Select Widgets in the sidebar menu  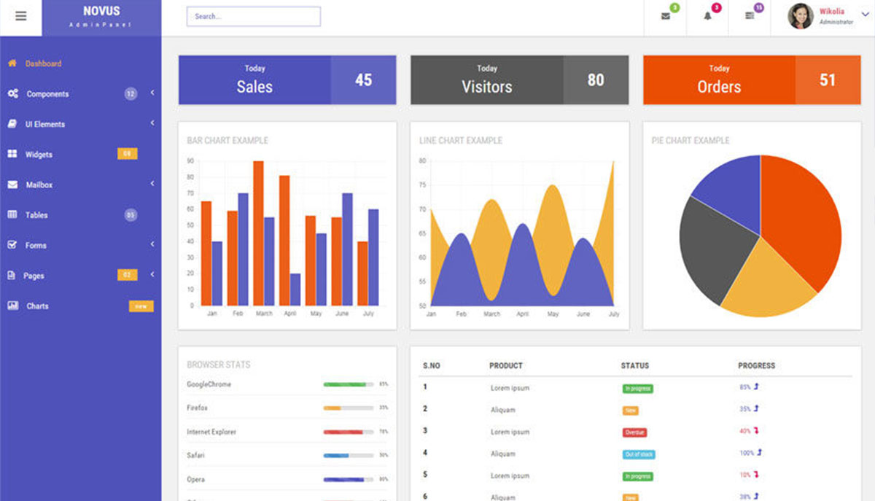click(x=39, y=155)
